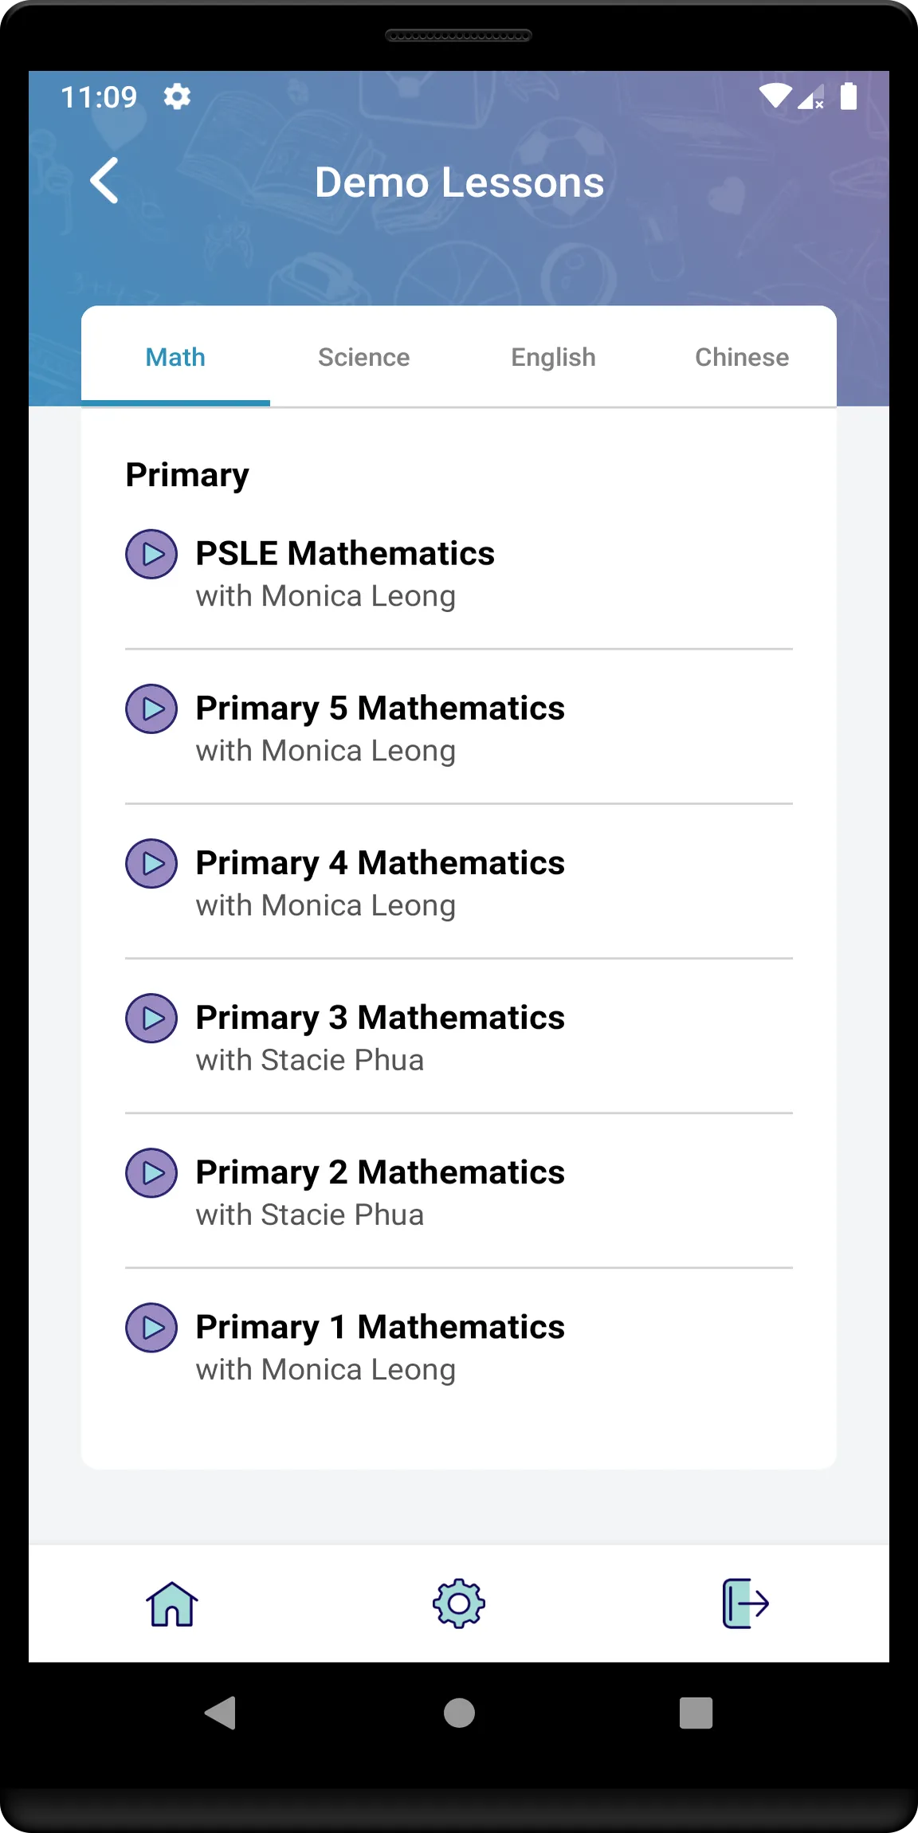Tap the status bar settings gear icon
The width and height of the screenshot is (918, 1833).
[177, 96]
